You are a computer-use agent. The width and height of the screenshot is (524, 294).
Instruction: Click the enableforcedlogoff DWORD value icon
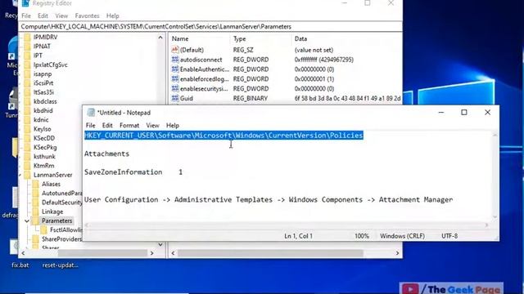(x=174, y=78)
